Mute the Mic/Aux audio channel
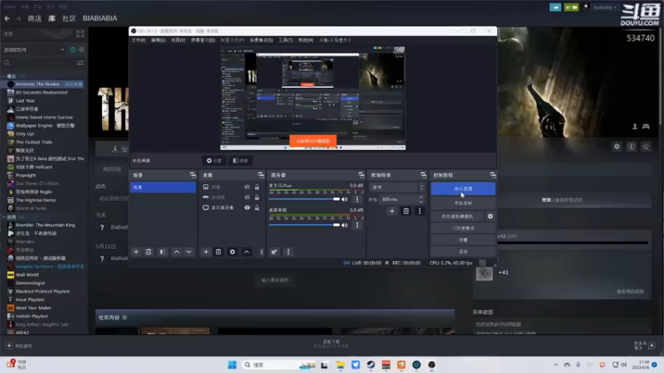Screen dimensions: 664x373 344,199
